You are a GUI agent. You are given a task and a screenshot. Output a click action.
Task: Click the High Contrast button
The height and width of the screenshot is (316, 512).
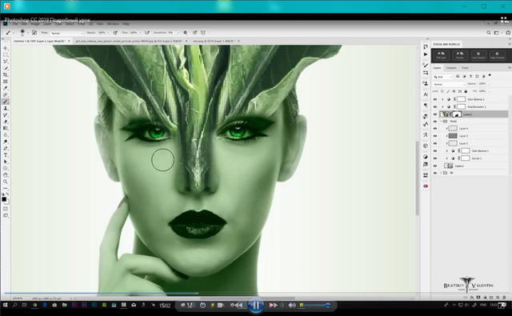coord(497,55)
